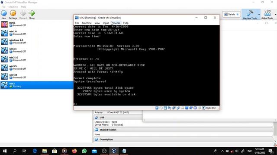Launch Microsoft Edge from taskbar
Screen dimensions: 277x155
click(35, 151)
